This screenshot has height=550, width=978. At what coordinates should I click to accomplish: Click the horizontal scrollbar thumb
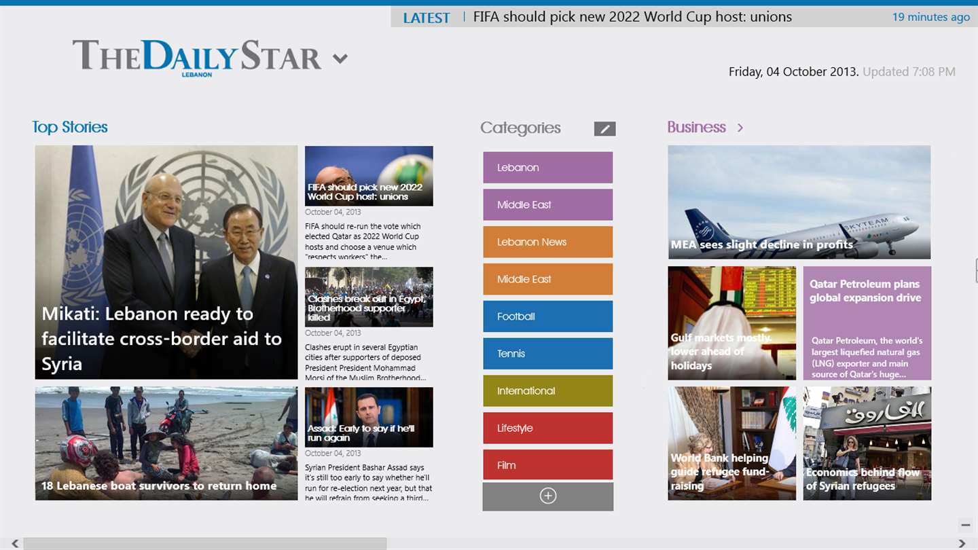pos(204,544)
